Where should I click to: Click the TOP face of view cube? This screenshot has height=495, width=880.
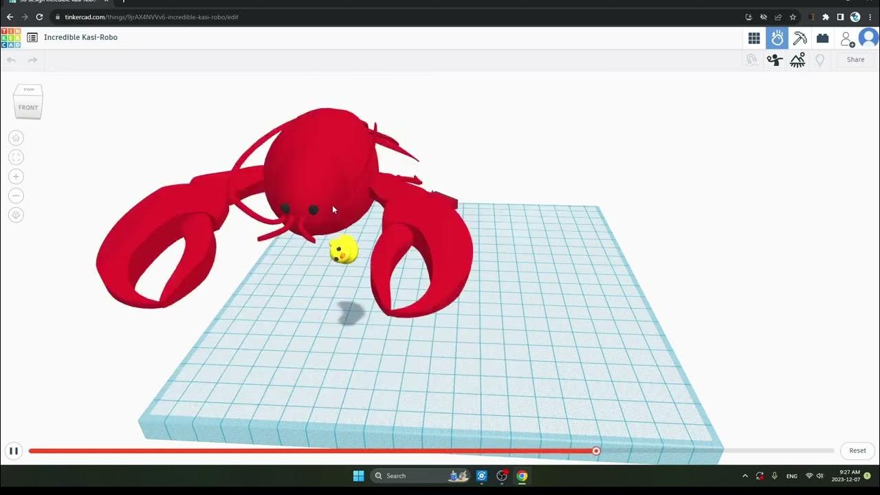click(x=29, y=90)
